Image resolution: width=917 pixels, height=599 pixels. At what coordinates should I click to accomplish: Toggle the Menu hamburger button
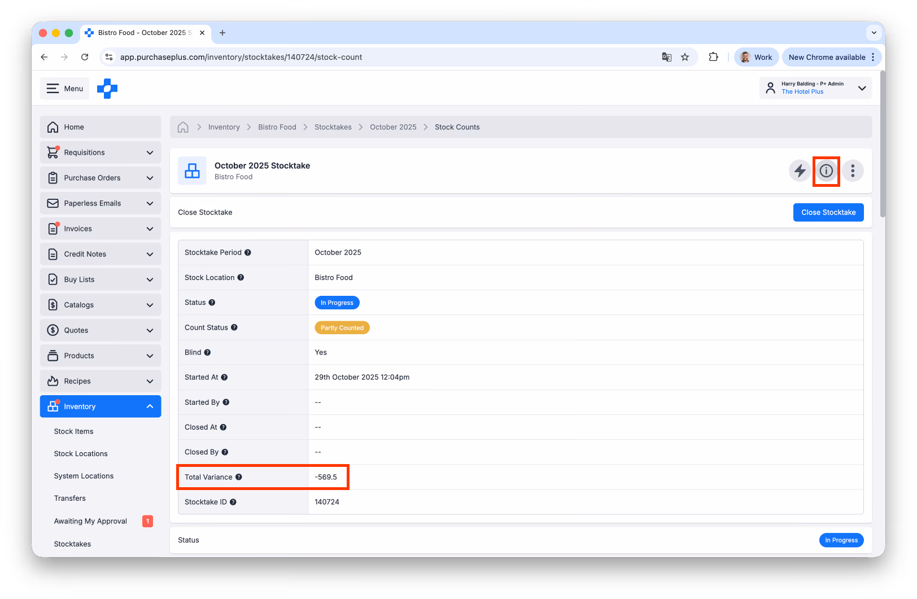tap(64, 89)
